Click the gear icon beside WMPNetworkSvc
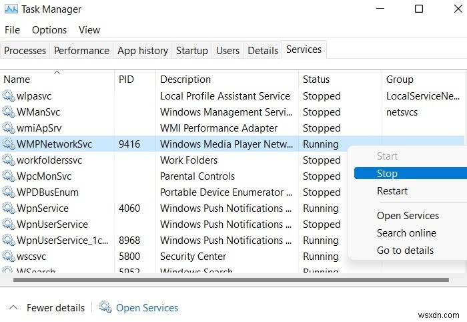The width and height of the screenshot is (467, 322). pyautogui.click(x=8, y=144)
